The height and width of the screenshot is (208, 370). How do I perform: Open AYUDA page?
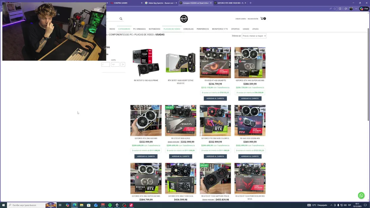pyautogui.click(x=255, y=29)
